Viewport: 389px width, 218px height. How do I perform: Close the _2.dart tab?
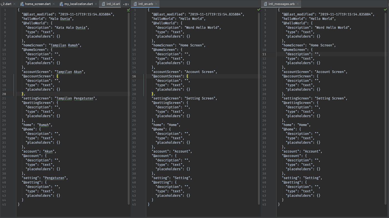point(15,4)
